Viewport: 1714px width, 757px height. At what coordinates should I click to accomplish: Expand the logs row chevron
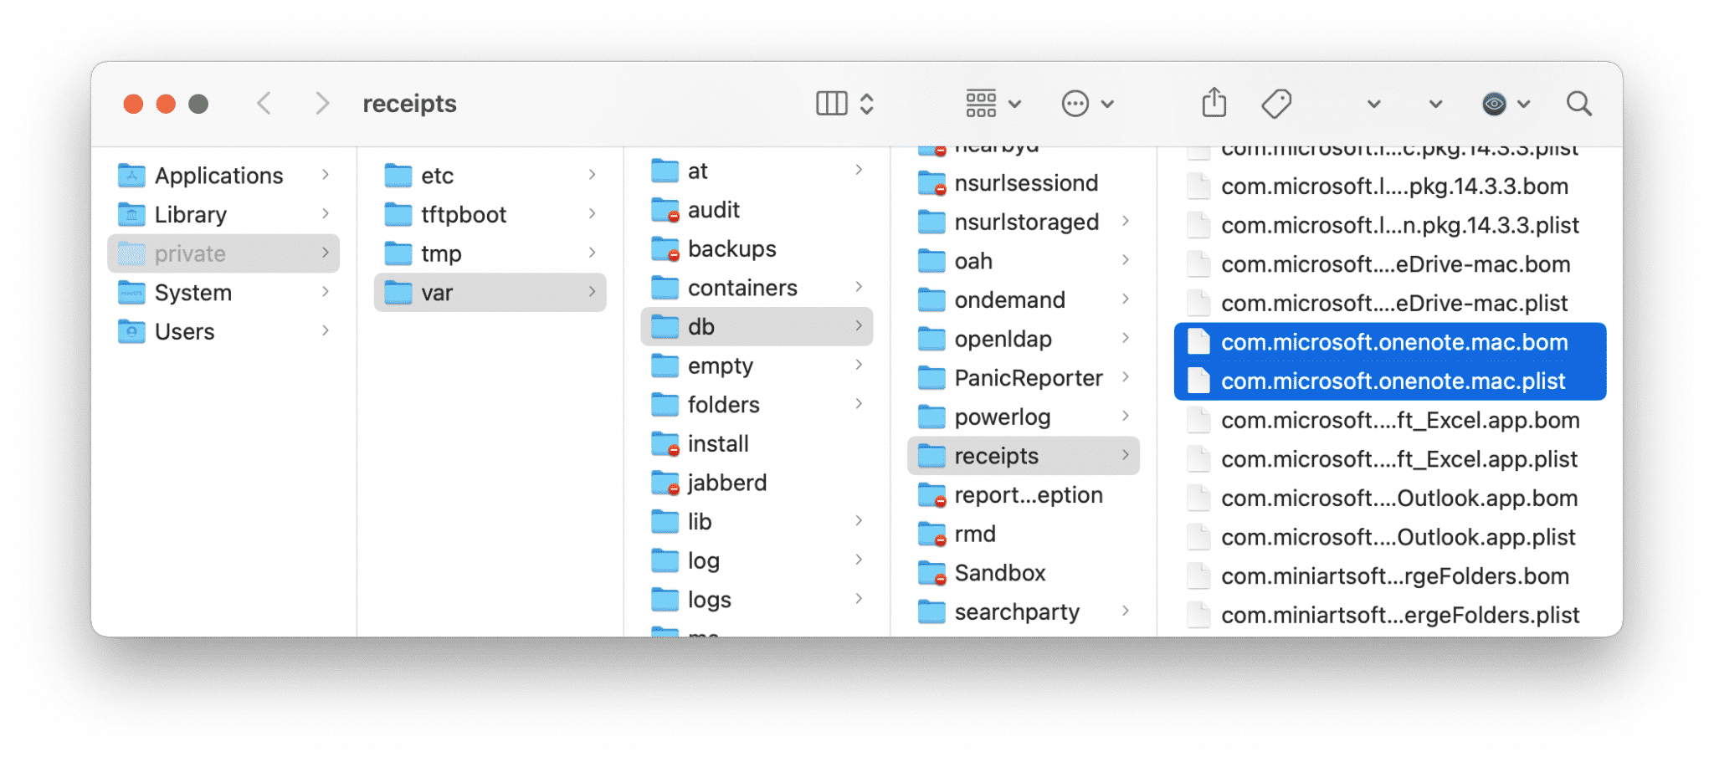click(x=859, y=599)
